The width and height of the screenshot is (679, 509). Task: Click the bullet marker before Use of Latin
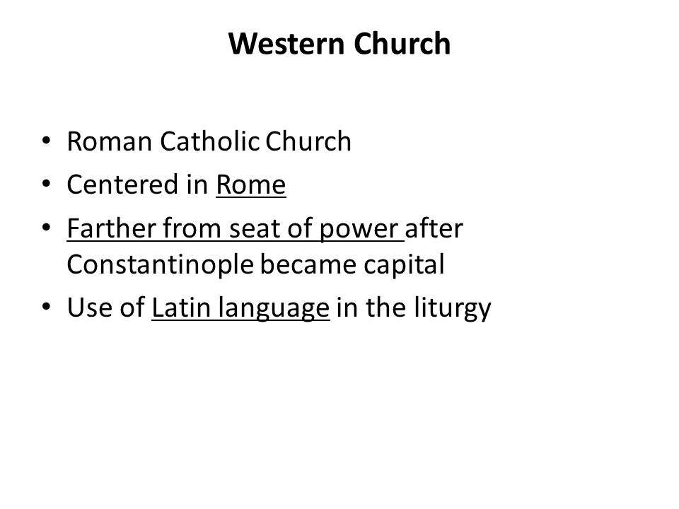click(47, 308)
